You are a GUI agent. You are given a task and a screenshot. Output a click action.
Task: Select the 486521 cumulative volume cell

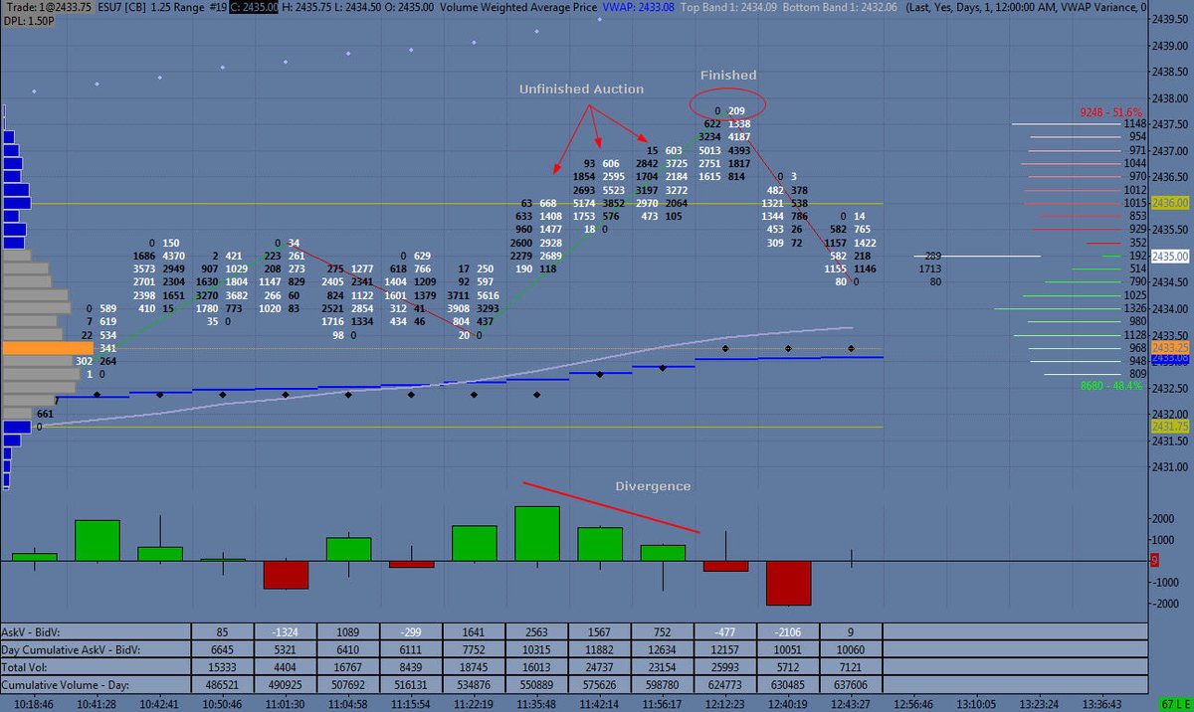[x=223, y=687]
